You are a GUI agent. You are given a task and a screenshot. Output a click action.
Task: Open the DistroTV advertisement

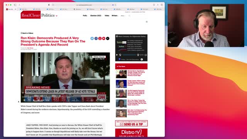[131, 133]
